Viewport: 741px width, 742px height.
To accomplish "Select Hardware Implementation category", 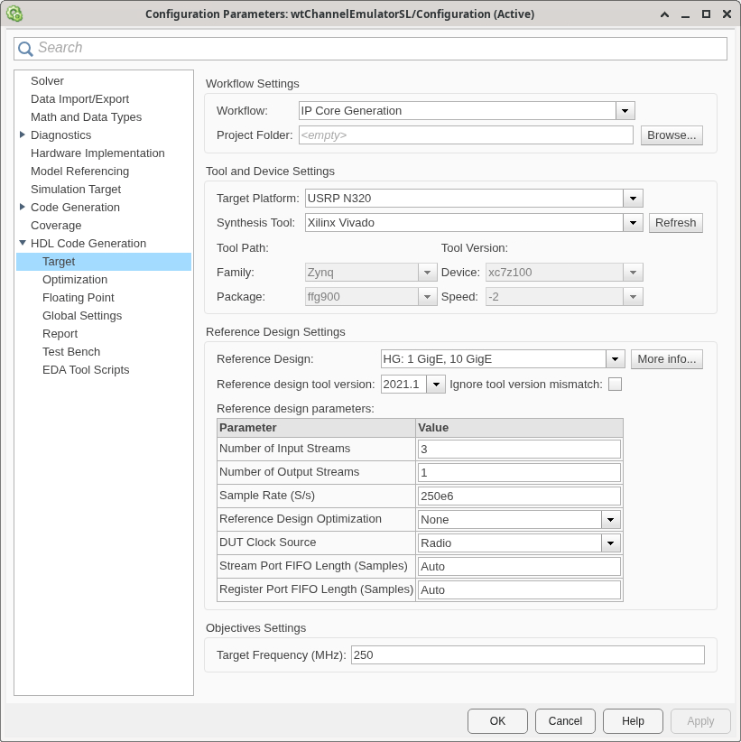I will tap(97, 153).
